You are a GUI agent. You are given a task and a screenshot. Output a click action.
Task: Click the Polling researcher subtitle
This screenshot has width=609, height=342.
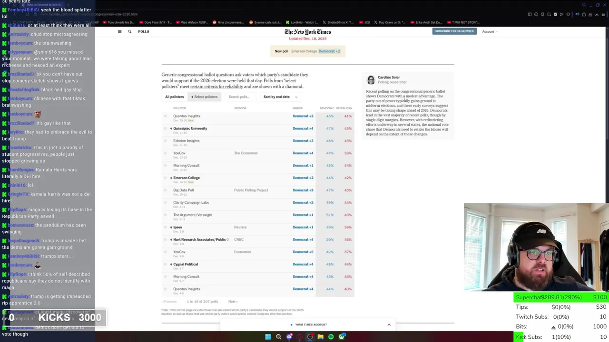click(x=393, y=82)
